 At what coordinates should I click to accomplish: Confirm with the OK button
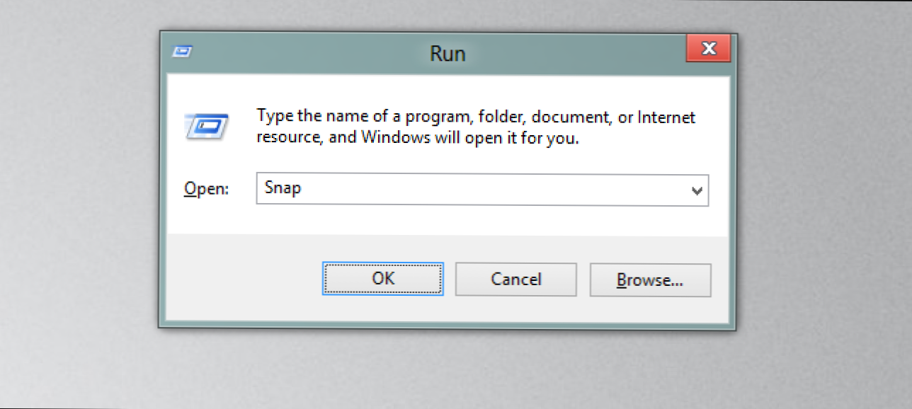click(383, 279)
